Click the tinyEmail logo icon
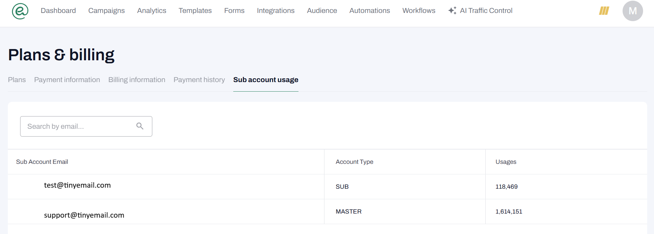 point(20,11)
